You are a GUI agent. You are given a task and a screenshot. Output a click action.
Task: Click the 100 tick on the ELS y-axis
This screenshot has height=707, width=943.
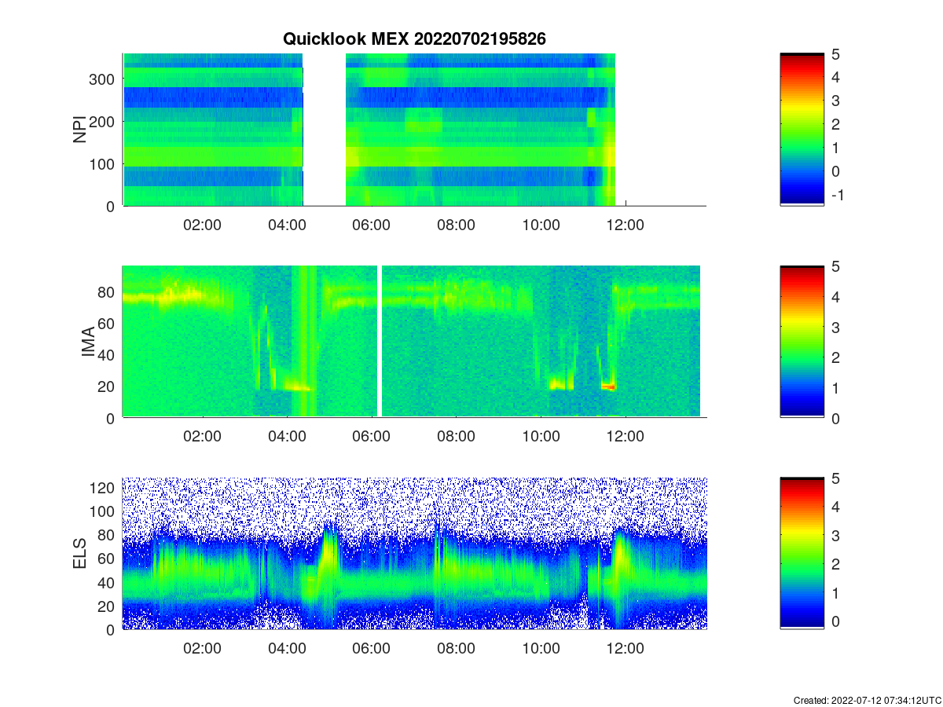tap(103, 511)
